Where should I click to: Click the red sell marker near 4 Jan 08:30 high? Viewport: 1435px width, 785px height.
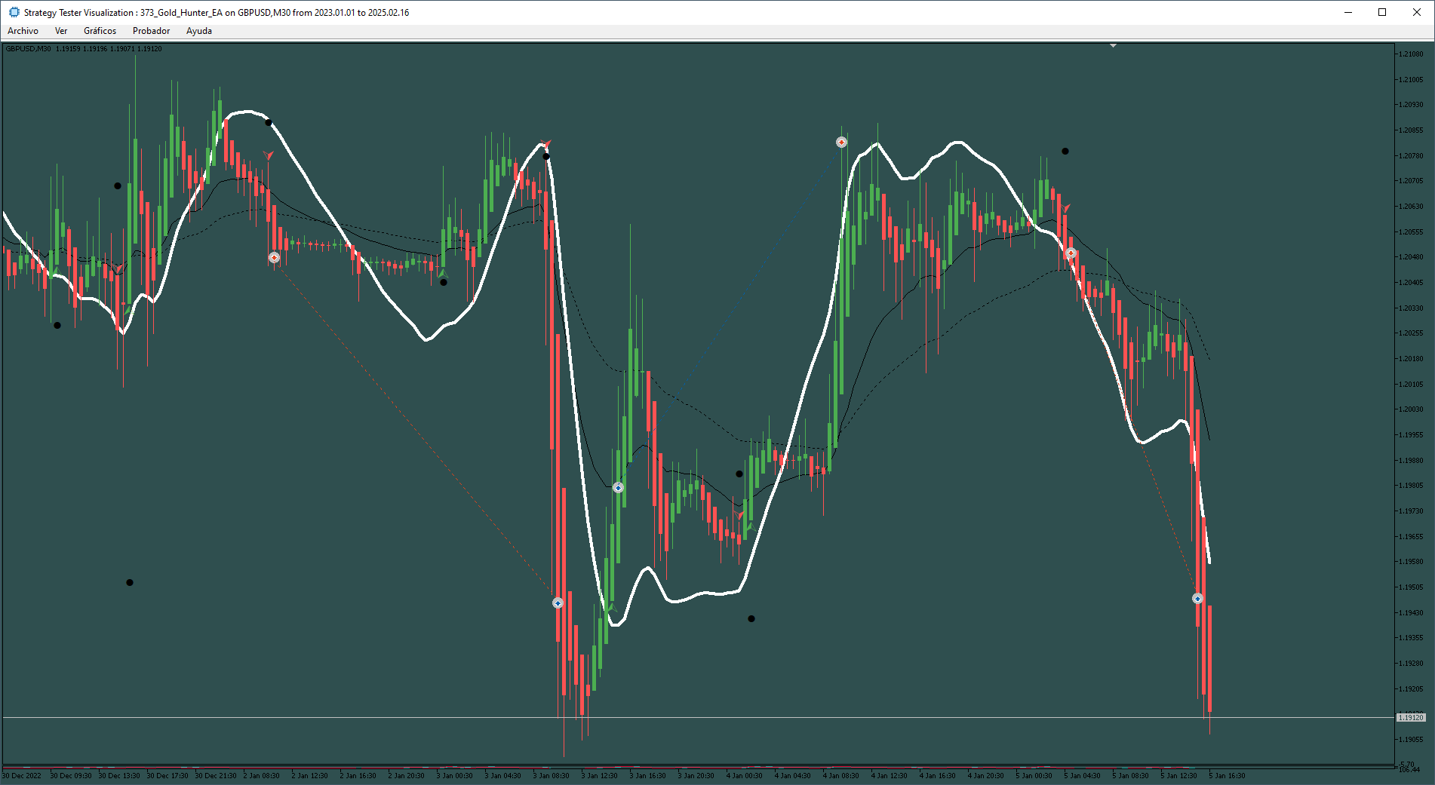pyautogui.click(x=841, y=142)
